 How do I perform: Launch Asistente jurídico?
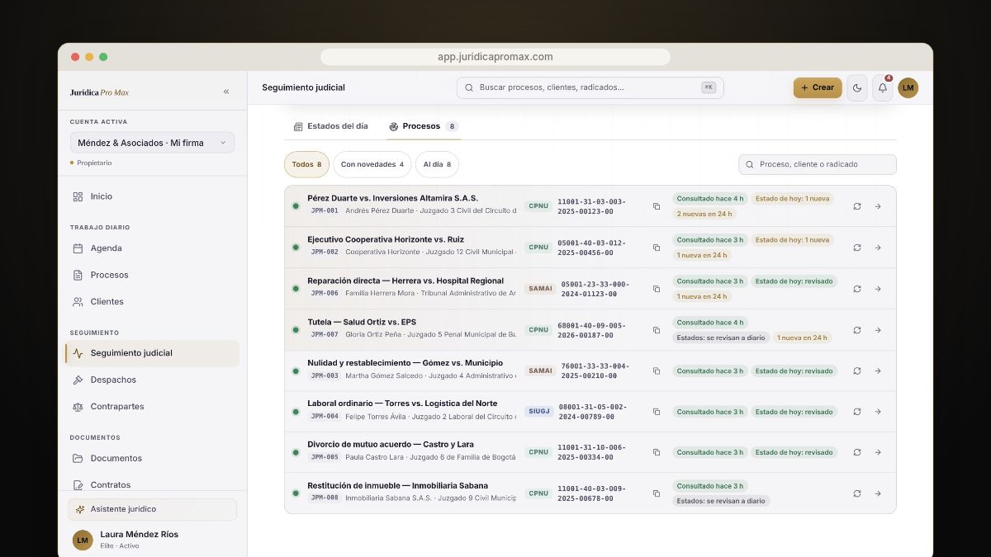point(152,509)
